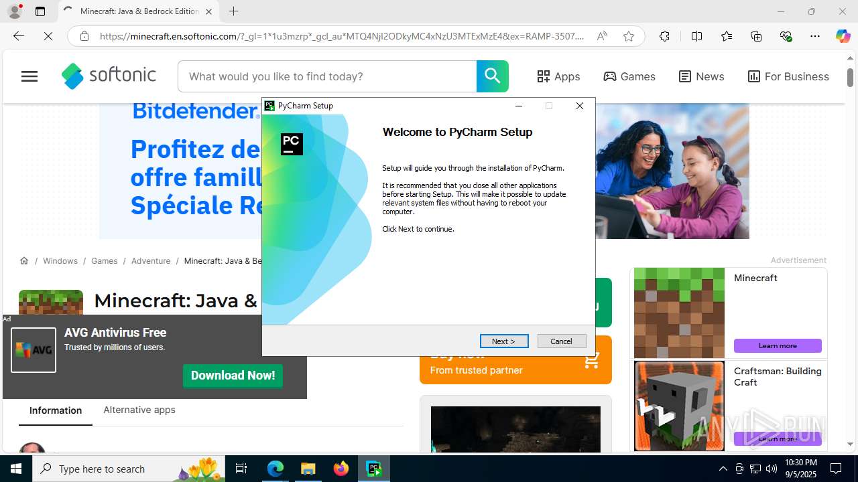Close the PyCharm Setup window
The image size is (858, 482).
tap(580, 106)
